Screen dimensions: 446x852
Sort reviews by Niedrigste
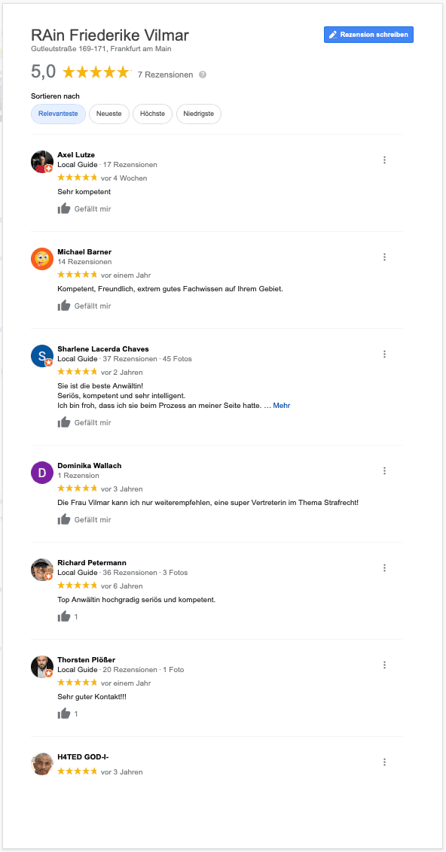pyautogui.click(x=199, y=114)
